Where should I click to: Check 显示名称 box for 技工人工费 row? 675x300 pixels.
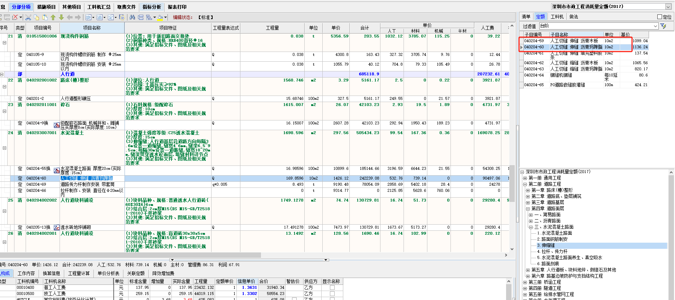(332, 294)
